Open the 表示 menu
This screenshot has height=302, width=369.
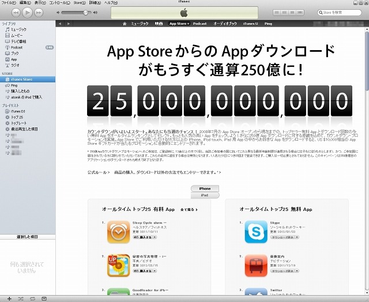point(40,2)
